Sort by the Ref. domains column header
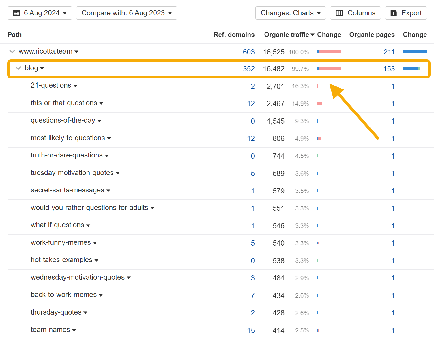This screenshot has height=337, width=434. point(234,35)
